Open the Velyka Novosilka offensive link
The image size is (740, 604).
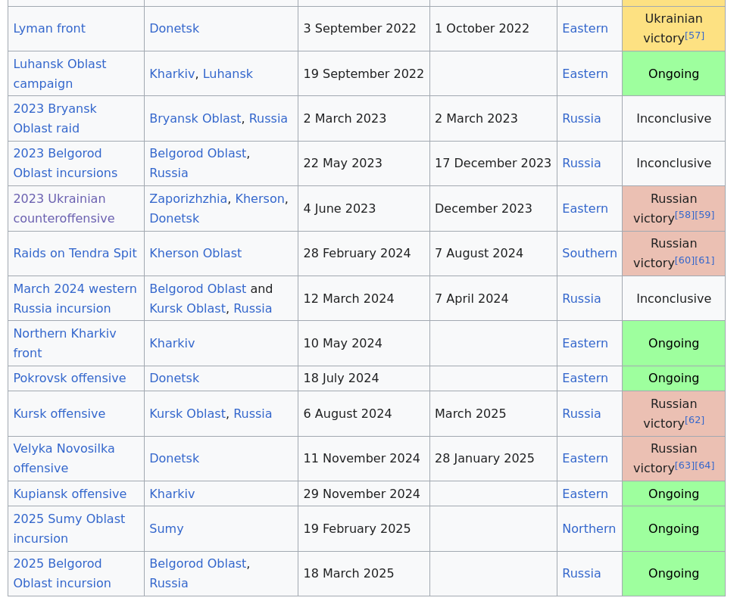[x=64, y=459]
